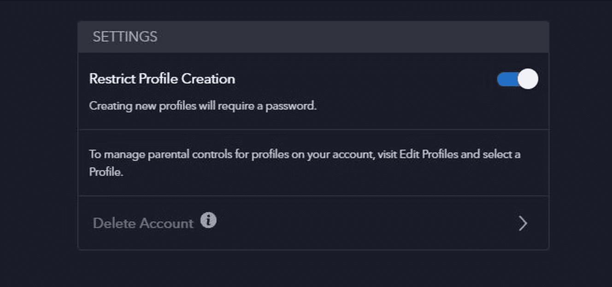This screenshot has width=612, height=287.
Task: Click the blue track of the enabled switch
Action: [507, 79]
